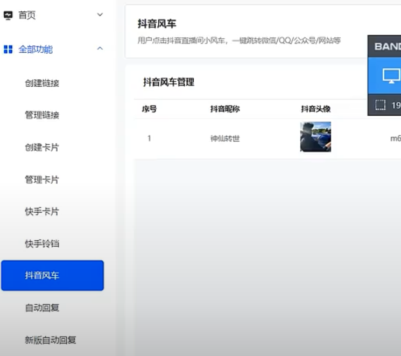
Task: Open 快手卡片 in the sidebar
Action: [42, 212]
